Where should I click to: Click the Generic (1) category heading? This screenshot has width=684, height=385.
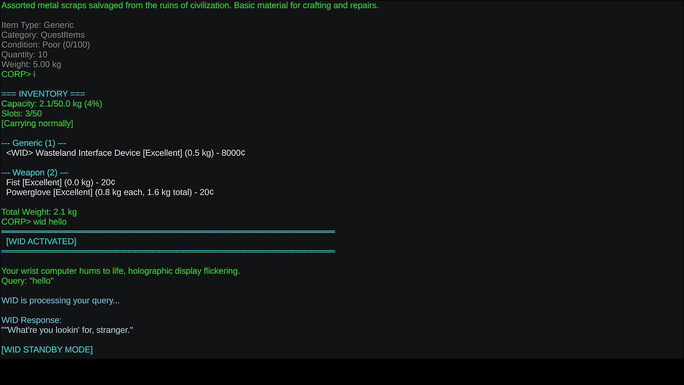[x=34, y=143]
